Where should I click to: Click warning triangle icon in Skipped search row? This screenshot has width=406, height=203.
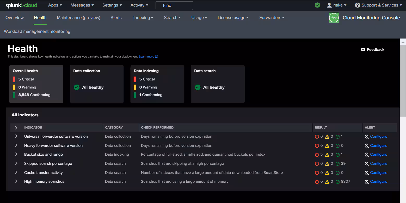tap(327, 164)
